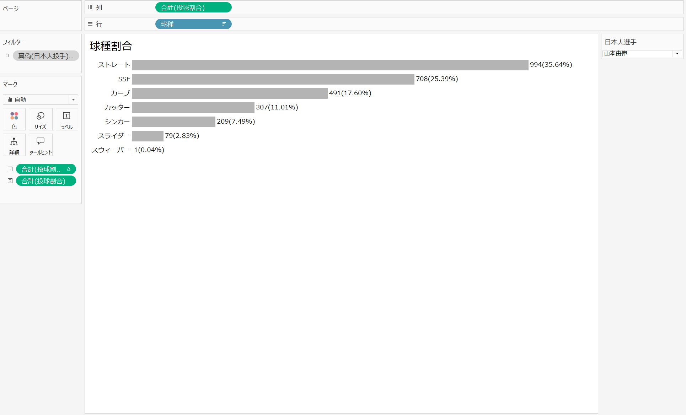Expand the 日本人選手 山本由伸 parameter dropdown

[677, 54]
